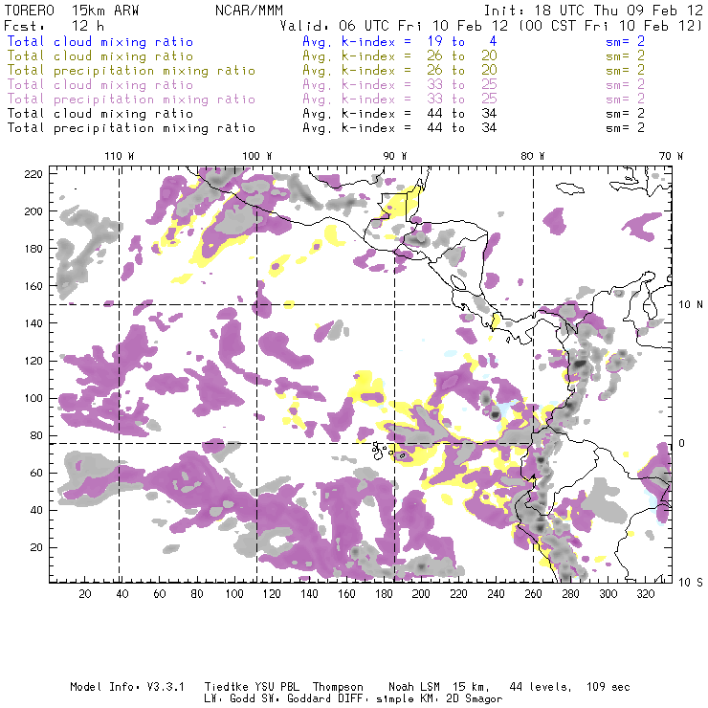Click the '320' value on the horizontal axis
708x708 pixels.
[x=646, y=594]
